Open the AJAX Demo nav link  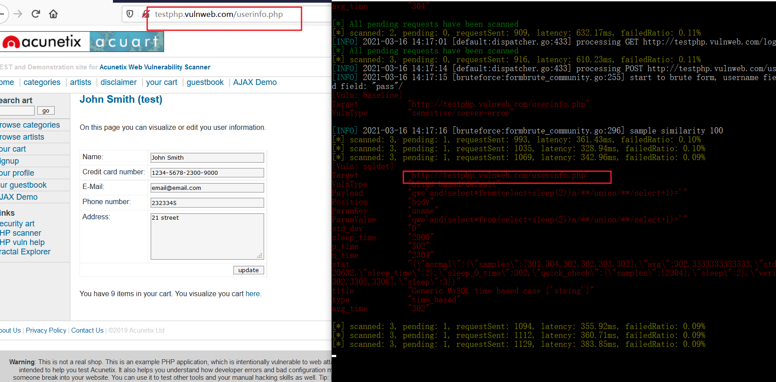[x=255, y=82]
